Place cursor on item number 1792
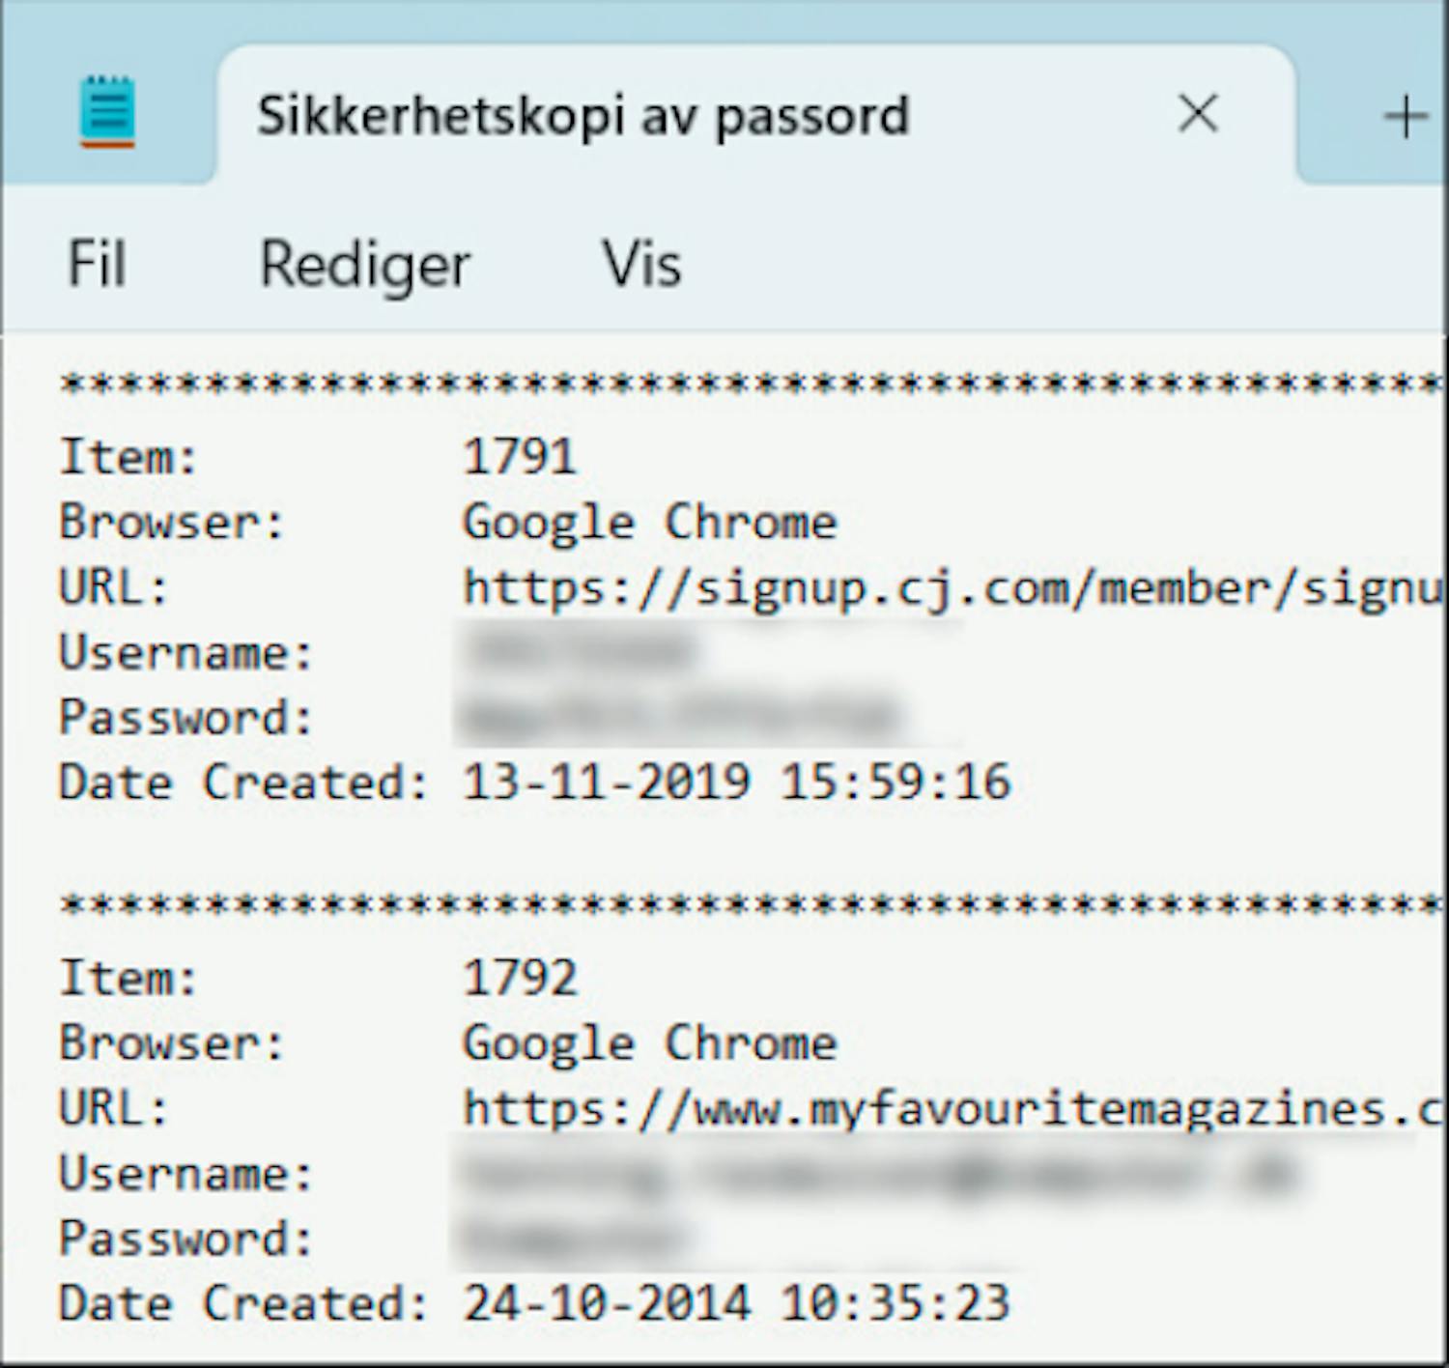This screenshot has width=1449, height=1368. pos(520,978)
